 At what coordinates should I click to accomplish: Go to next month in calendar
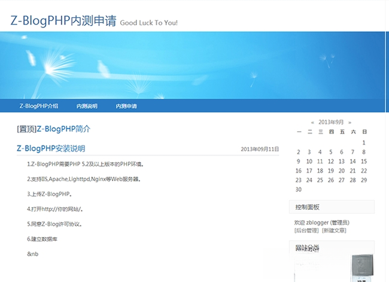point(350,122)
